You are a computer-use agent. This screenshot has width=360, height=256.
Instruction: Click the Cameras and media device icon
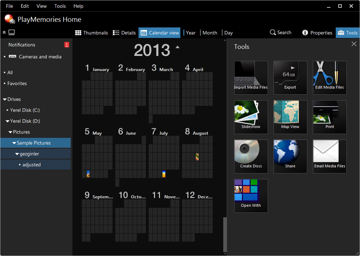12,57
